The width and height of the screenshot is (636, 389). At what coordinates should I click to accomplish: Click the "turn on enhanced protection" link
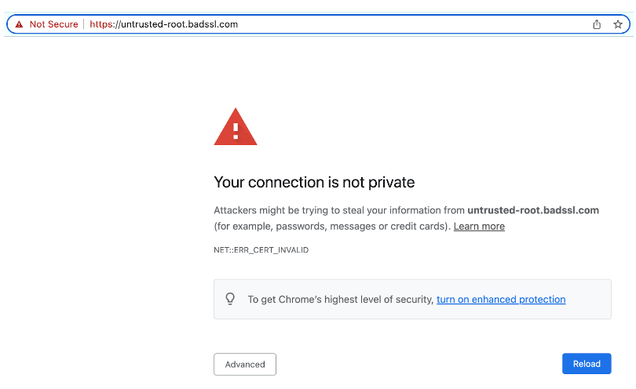tap(501, 299)
